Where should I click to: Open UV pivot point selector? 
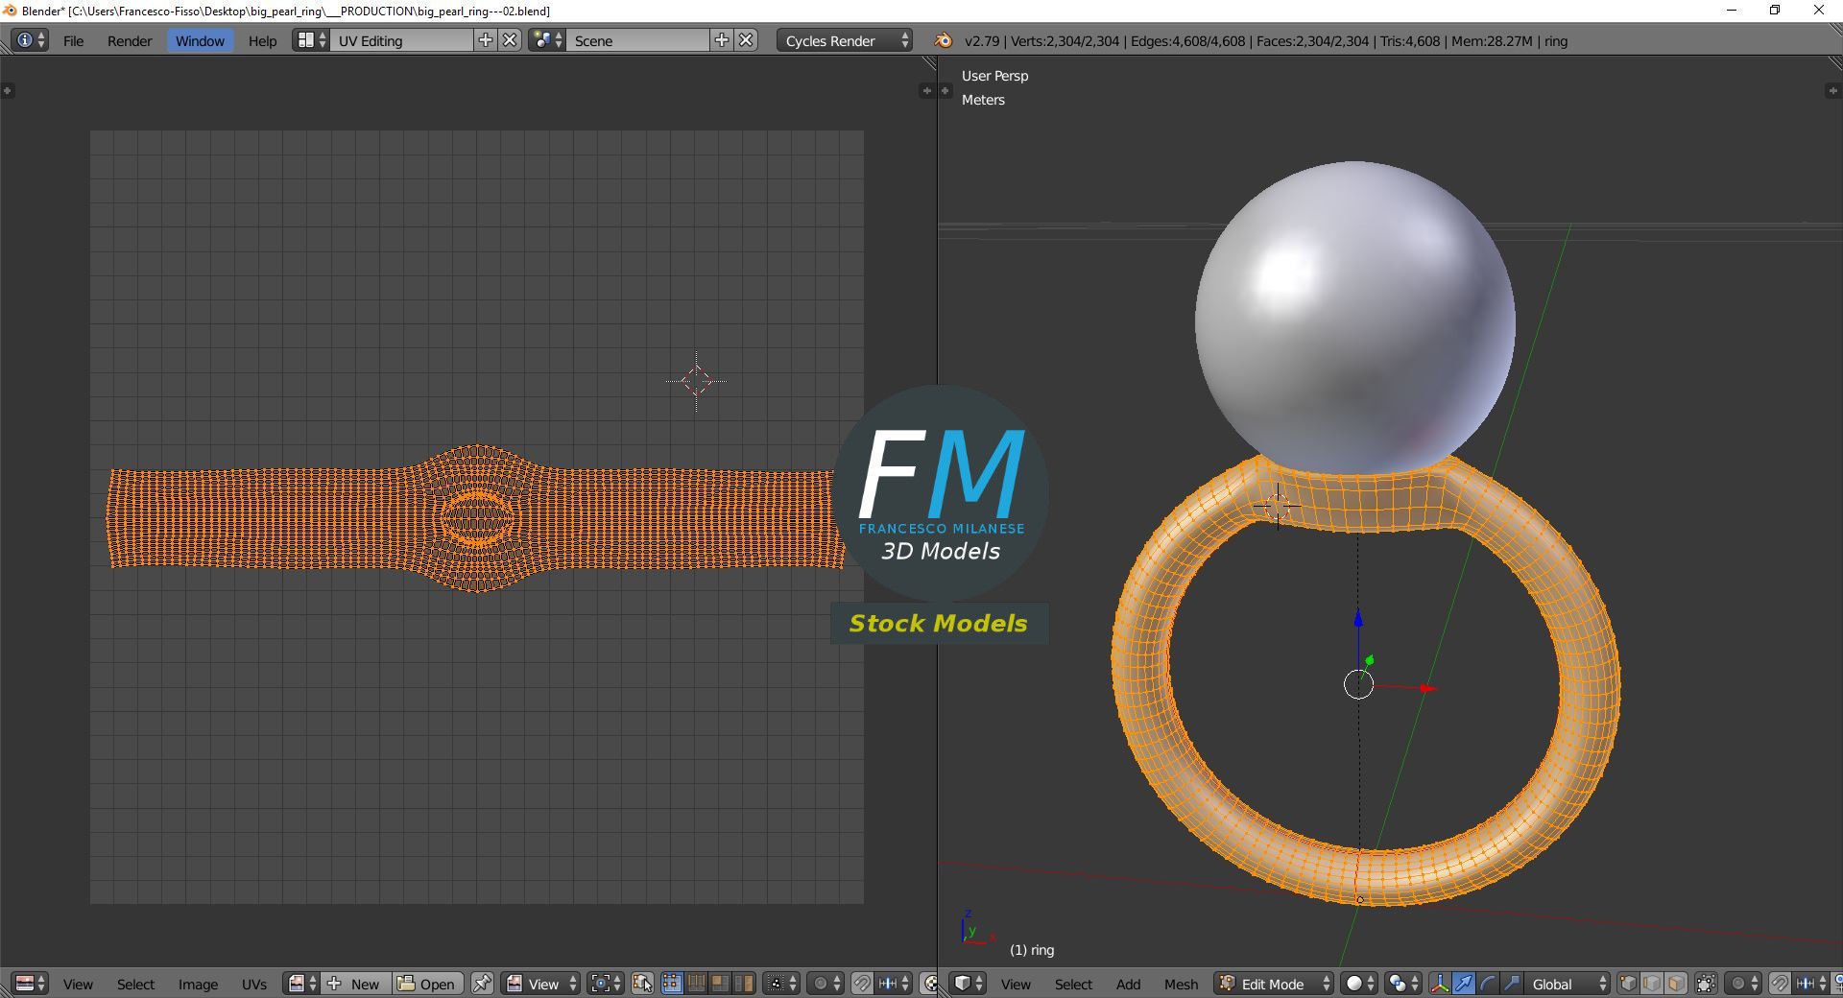[x=606, y=984]
